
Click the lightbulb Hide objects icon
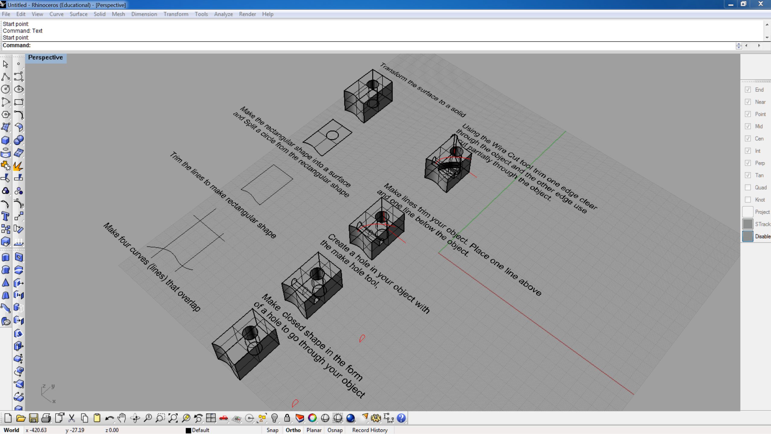point(274,418)
